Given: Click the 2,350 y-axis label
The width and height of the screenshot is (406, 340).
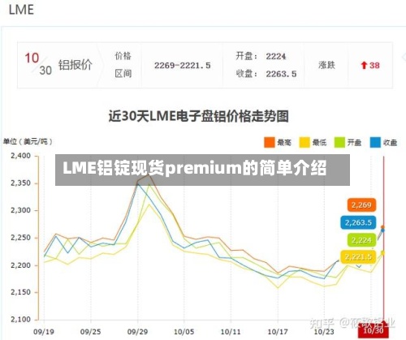Looking at the screenshot, I should [20, 183].
